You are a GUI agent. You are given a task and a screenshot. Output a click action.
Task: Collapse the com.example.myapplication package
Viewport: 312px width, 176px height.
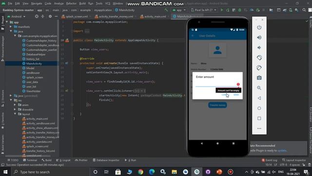15,36
